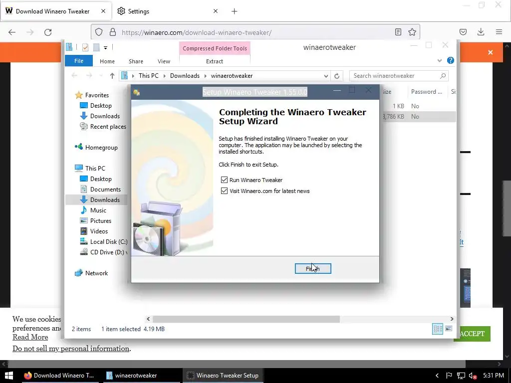This screenshot has width=511, height=383.
Task: Close the Download Winaero Tweaker tab
Action: pos(103,11)
